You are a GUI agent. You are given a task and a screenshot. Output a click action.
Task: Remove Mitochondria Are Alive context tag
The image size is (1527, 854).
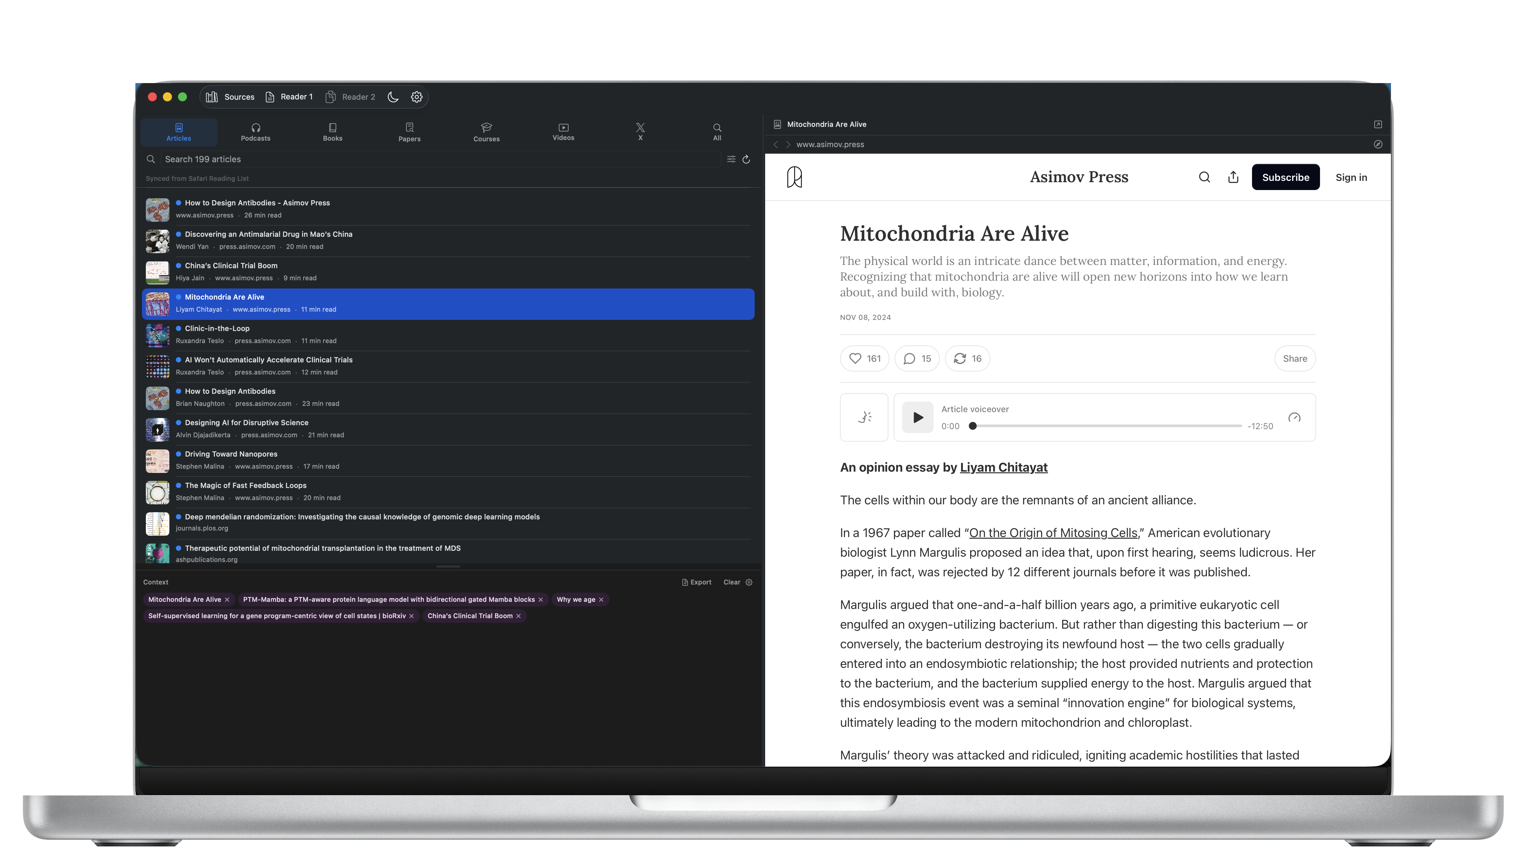click(x=227, y=600)
